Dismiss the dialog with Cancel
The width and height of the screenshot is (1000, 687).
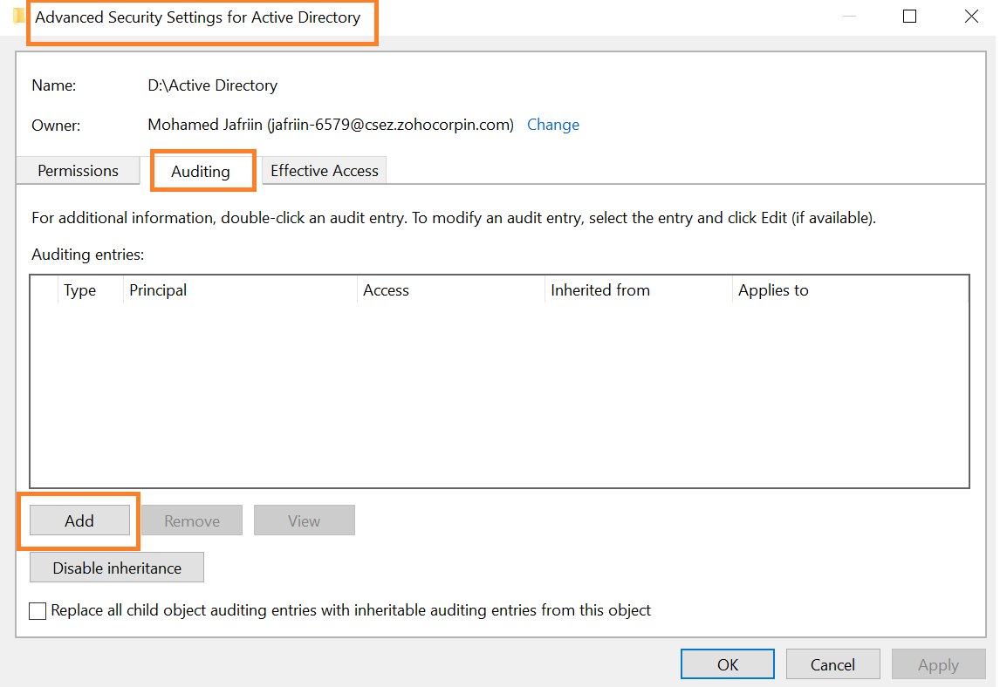pyautogui.click(x=832, y=663)
